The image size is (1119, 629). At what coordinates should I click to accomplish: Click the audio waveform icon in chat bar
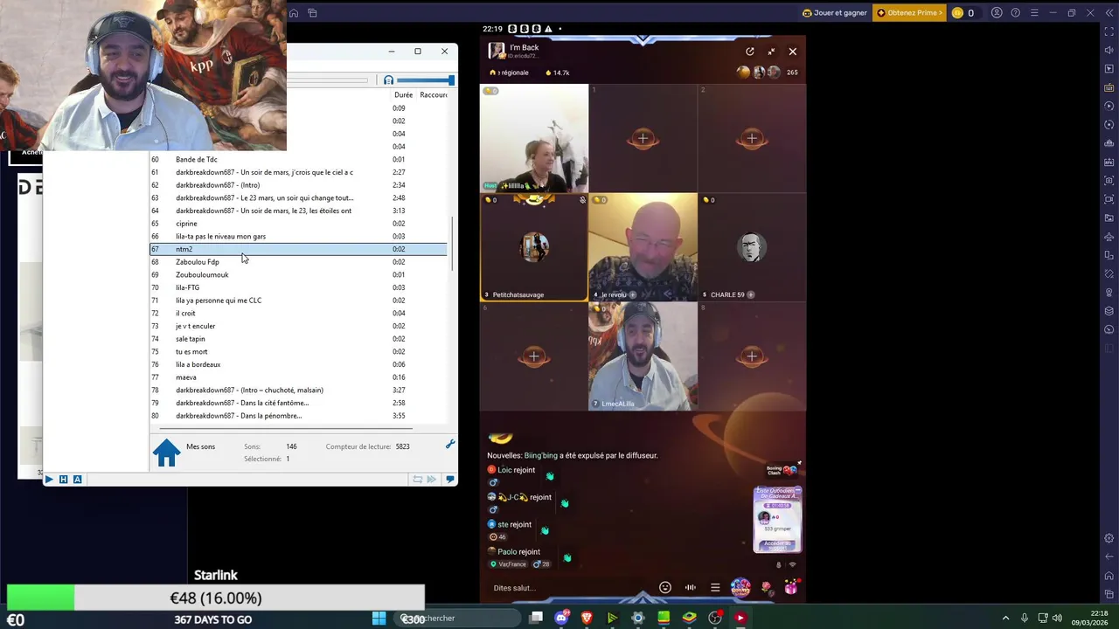tap(691, 588)
